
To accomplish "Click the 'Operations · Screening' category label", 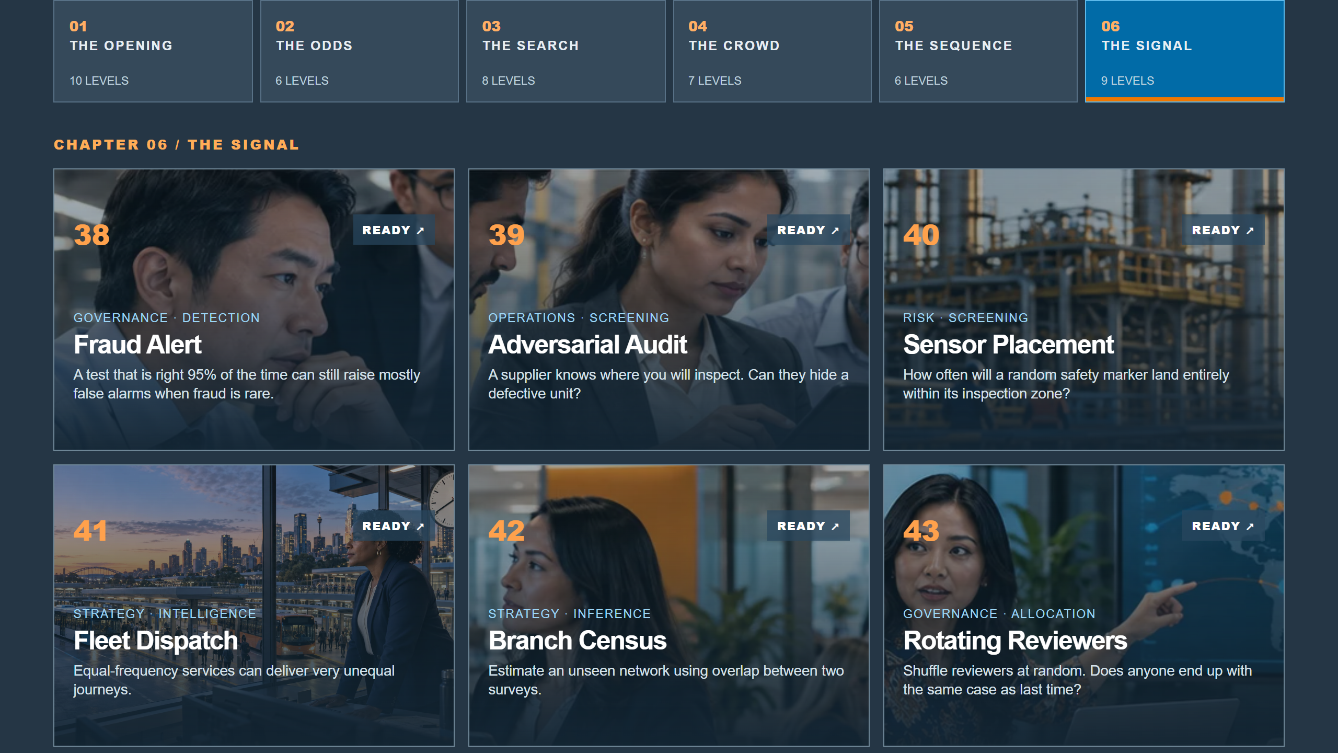I will [x=579, y=318].
